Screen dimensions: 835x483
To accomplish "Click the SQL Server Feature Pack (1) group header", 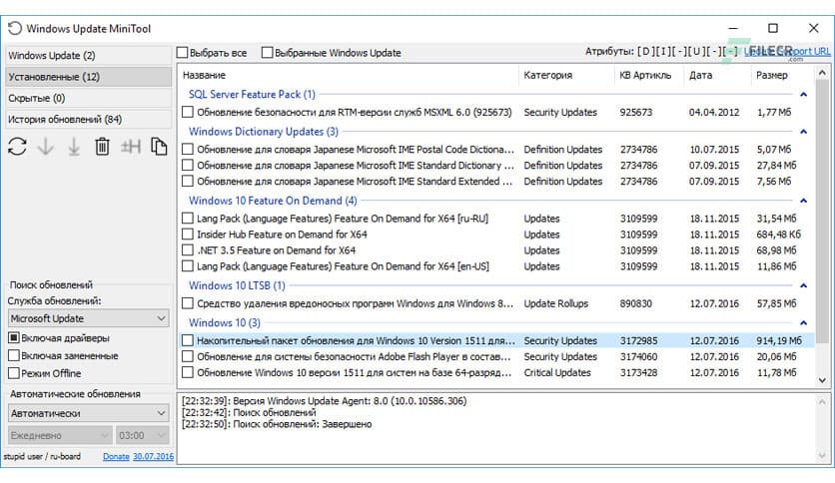I will [252, 94].
